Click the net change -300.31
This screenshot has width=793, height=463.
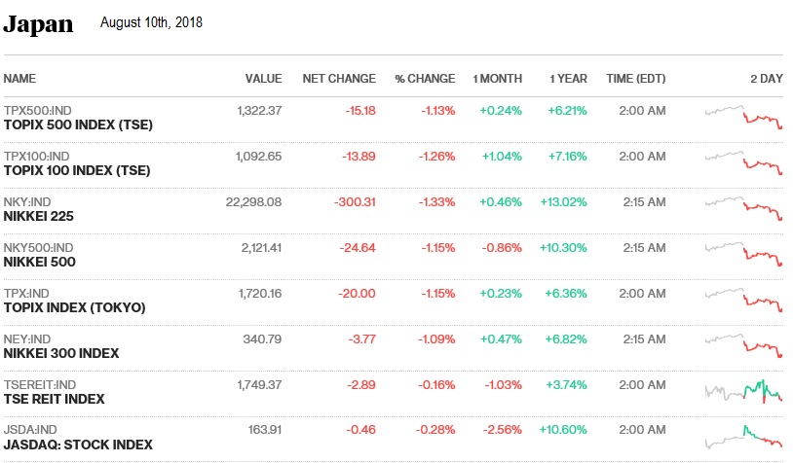coord(355,202)
